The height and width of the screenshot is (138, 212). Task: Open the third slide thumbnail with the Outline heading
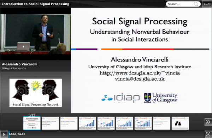tap(69, 123)
